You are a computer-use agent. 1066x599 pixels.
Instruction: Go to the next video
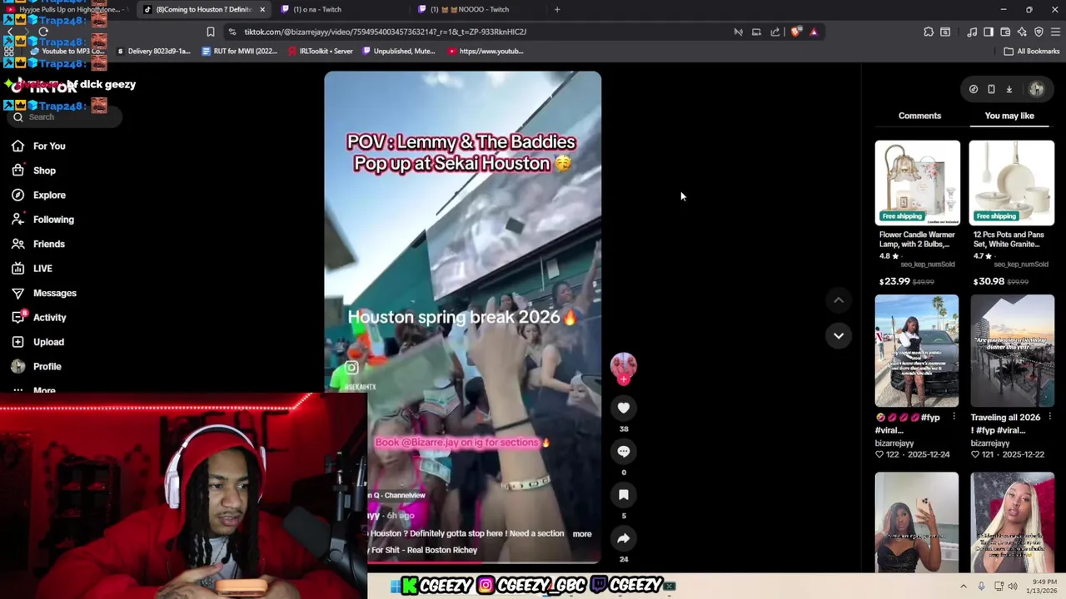839,335
